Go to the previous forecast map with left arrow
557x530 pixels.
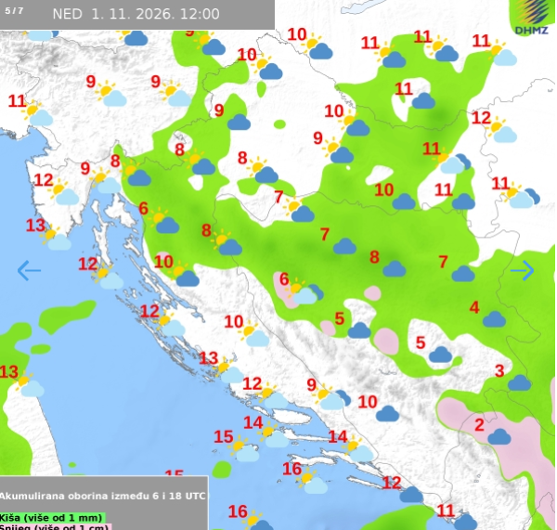click(x=29, y=271)
